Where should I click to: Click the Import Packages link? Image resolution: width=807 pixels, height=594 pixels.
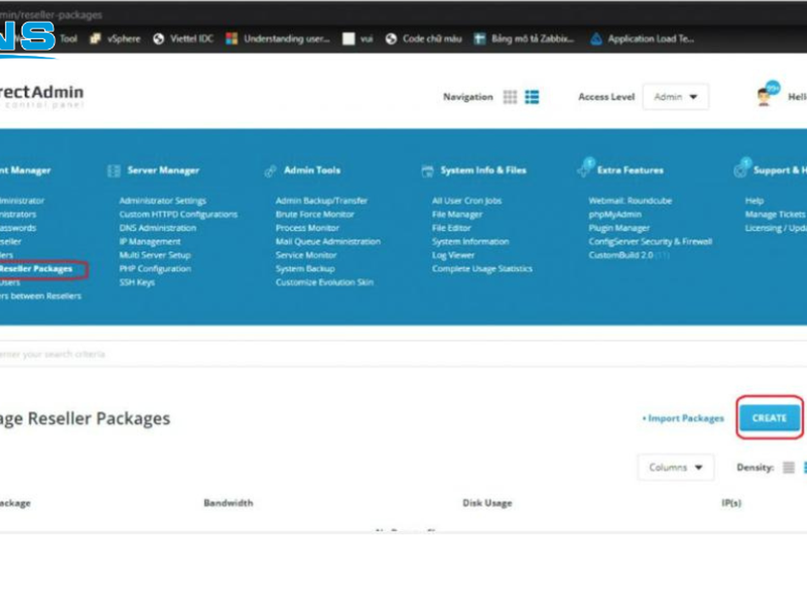click(x=684, y=418)
